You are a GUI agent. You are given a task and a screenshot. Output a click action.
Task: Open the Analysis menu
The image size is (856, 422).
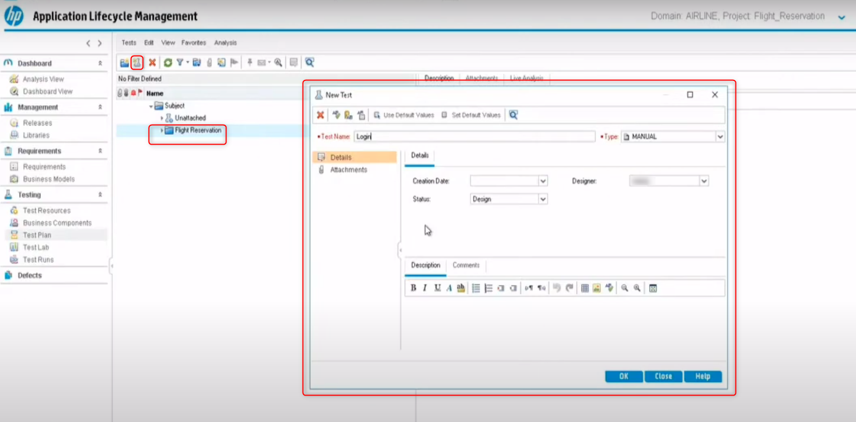click(225, 43)
